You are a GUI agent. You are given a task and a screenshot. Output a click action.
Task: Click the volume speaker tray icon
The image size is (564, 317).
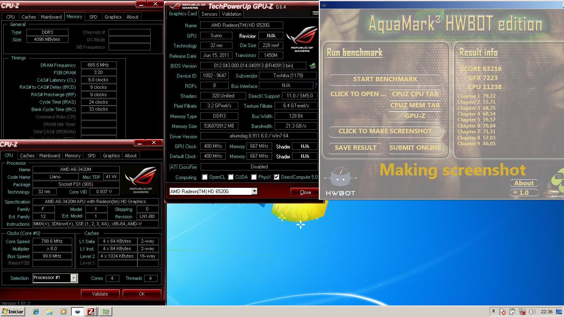click(532, 312)
